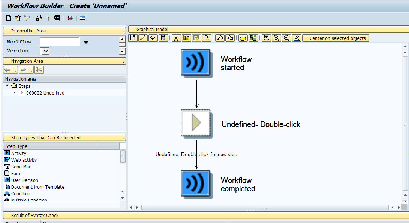The height and width of the screenshot is (223, 409).
Task: Click the Navigation area column header
Action: pos(64,79)
